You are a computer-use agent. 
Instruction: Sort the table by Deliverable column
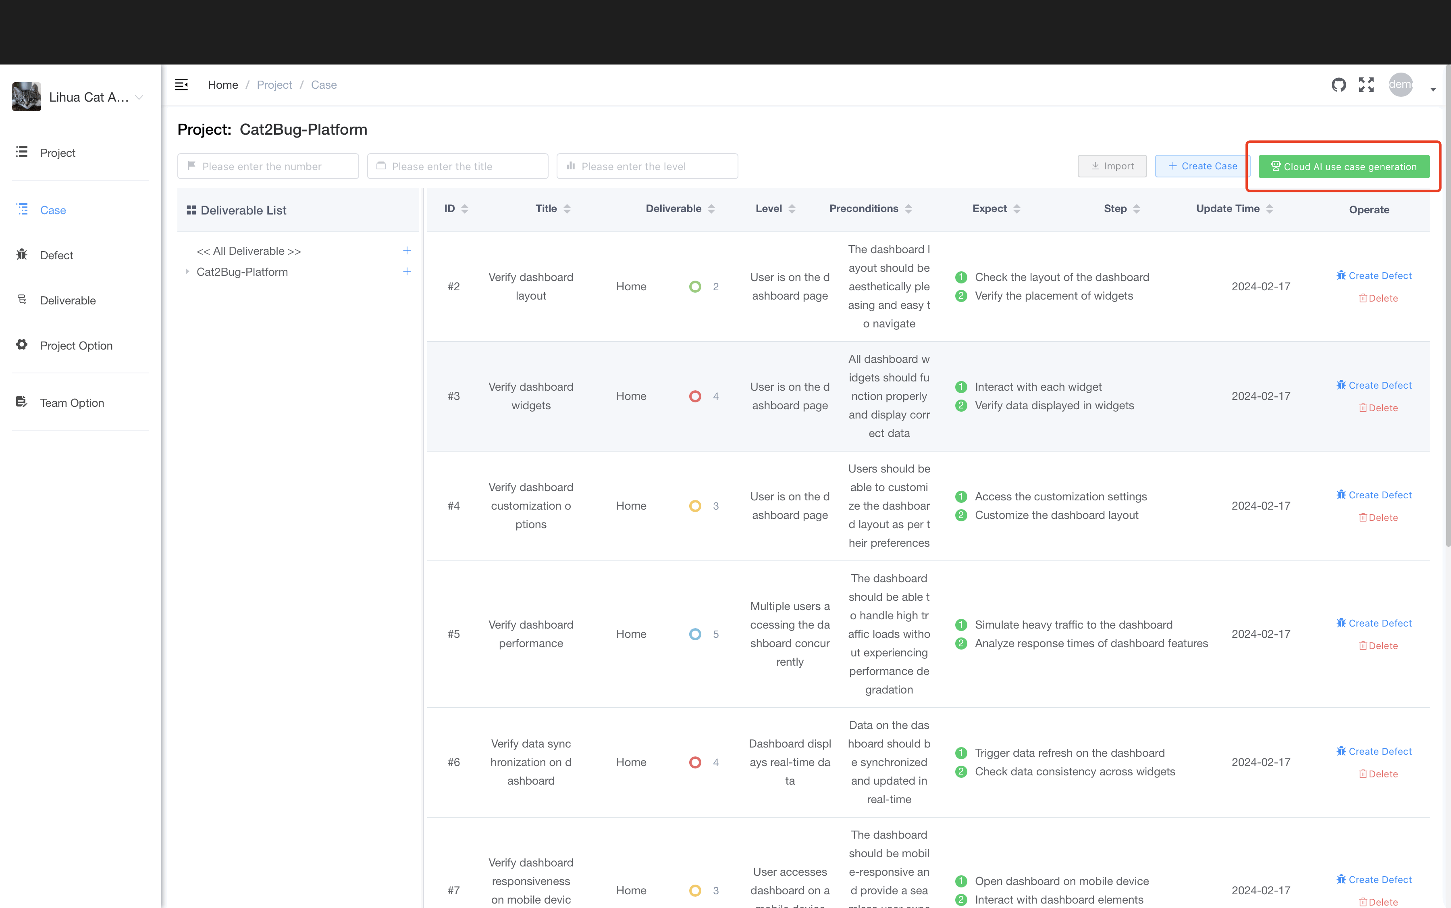[711, 209]
